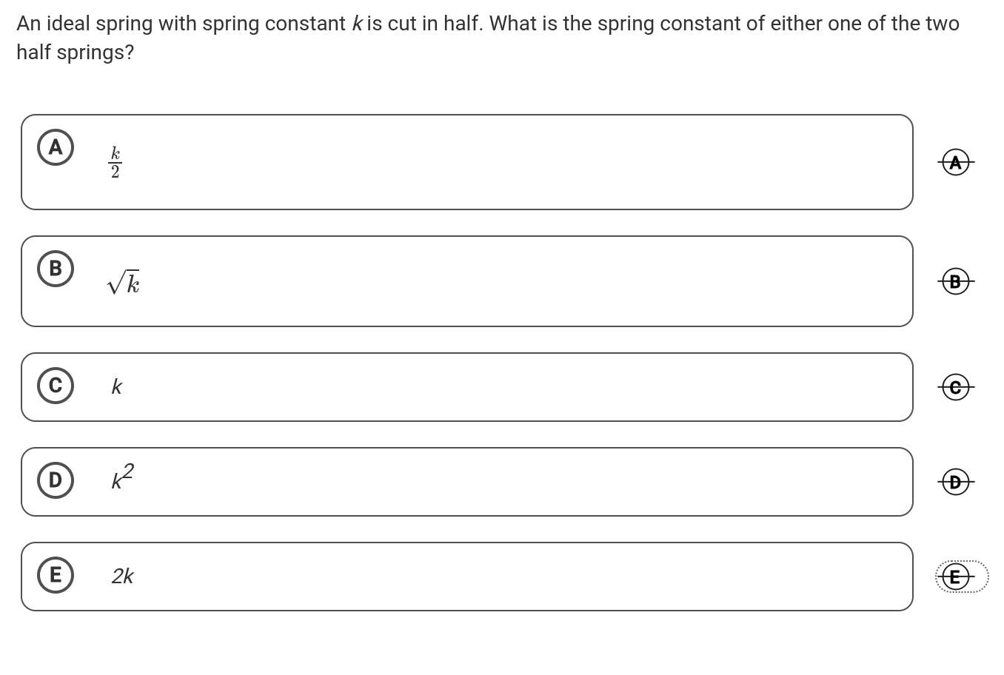
Task: Eliminate answer E with the strikethrough icon
Action: (955, 577)
